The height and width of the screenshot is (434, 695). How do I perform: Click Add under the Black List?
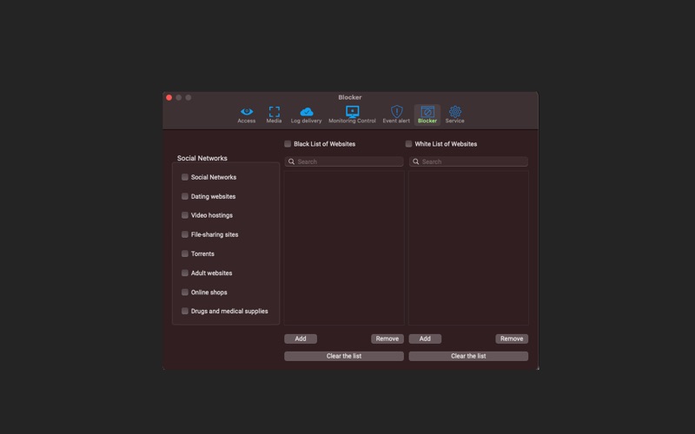coord(301,339)
